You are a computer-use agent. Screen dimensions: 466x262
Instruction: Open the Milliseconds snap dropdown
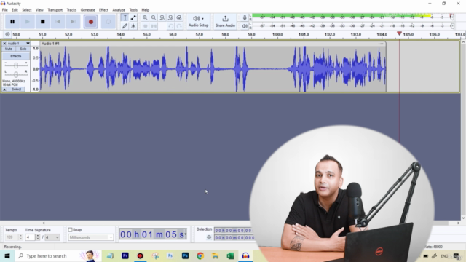pos(90,237)
